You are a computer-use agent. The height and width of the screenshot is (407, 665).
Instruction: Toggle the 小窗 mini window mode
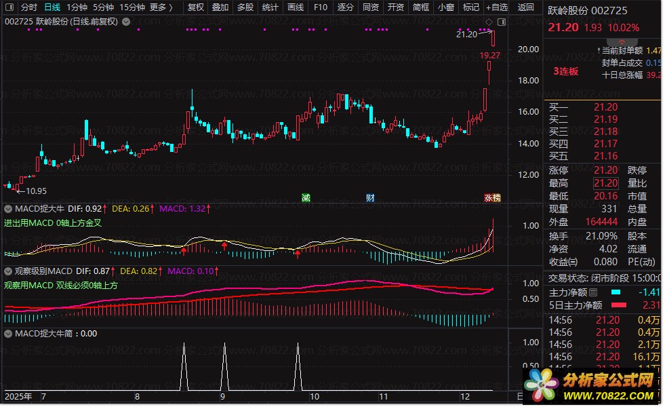[x=445, y=7]
